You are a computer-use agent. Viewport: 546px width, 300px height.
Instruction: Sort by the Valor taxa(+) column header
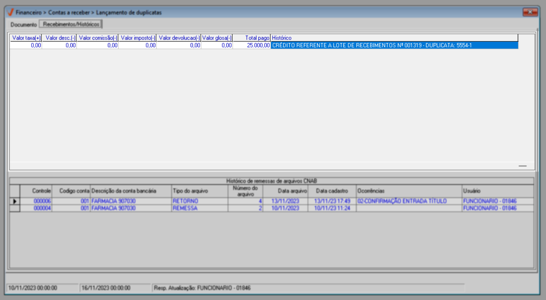[x=26, y=38]
